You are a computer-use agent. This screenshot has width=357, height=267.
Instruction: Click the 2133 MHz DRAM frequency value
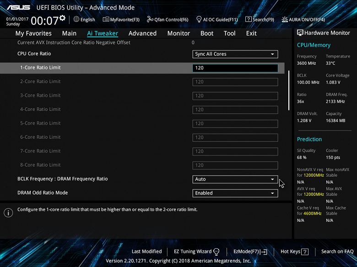pos(335,101)
